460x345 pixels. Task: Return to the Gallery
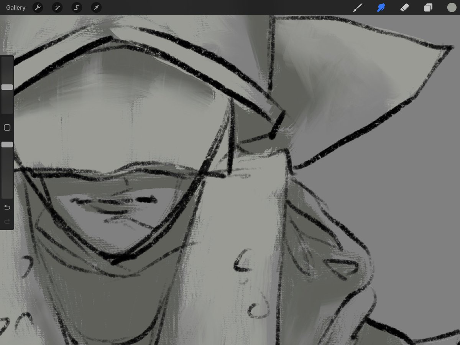(x=16, y=7)
